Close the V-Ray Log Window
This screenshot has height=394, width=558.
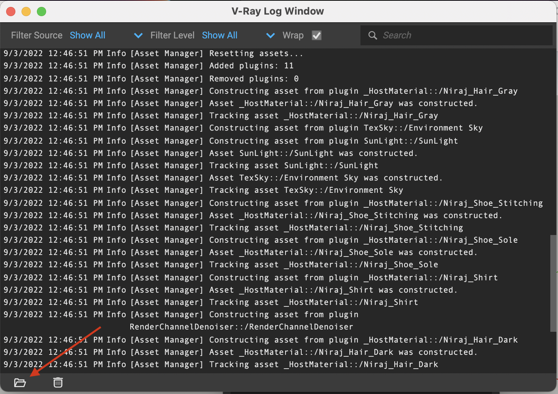point(11,12)
